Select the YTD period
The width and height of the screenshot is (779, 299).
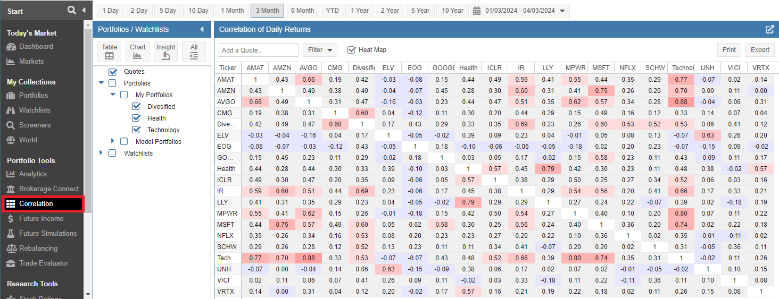coord(333,11)
